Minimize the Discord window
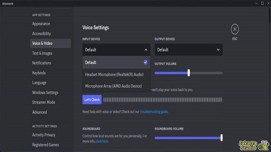Screen dimensions: 271x152 pyautogui.click(x=256, y=3)
